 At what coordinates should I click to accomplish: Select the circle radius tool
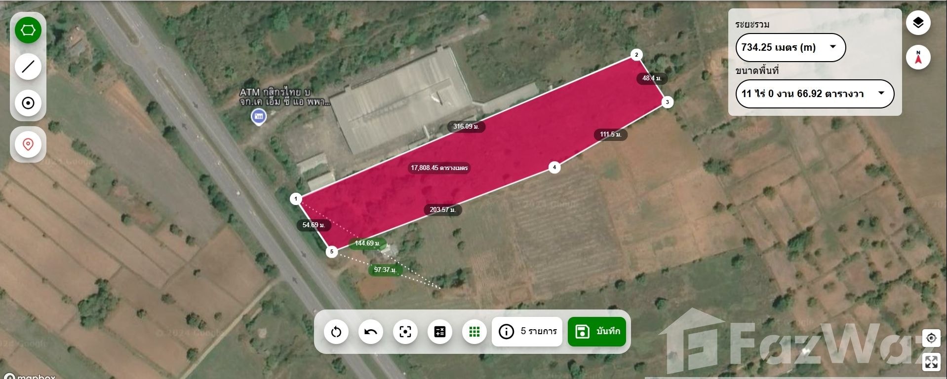28,103
